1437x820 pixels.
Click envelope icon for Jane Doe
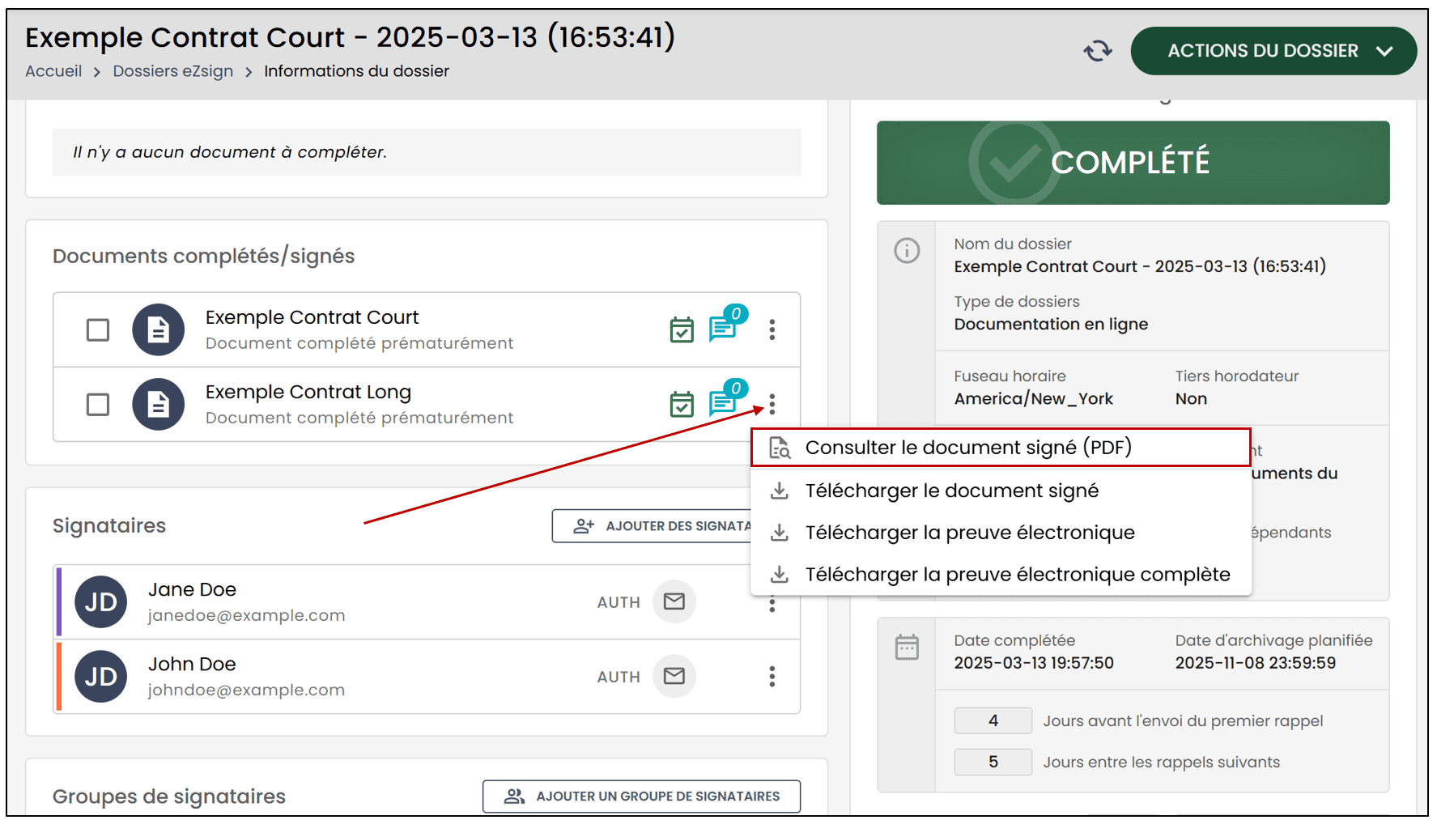[x=674, y=601]
